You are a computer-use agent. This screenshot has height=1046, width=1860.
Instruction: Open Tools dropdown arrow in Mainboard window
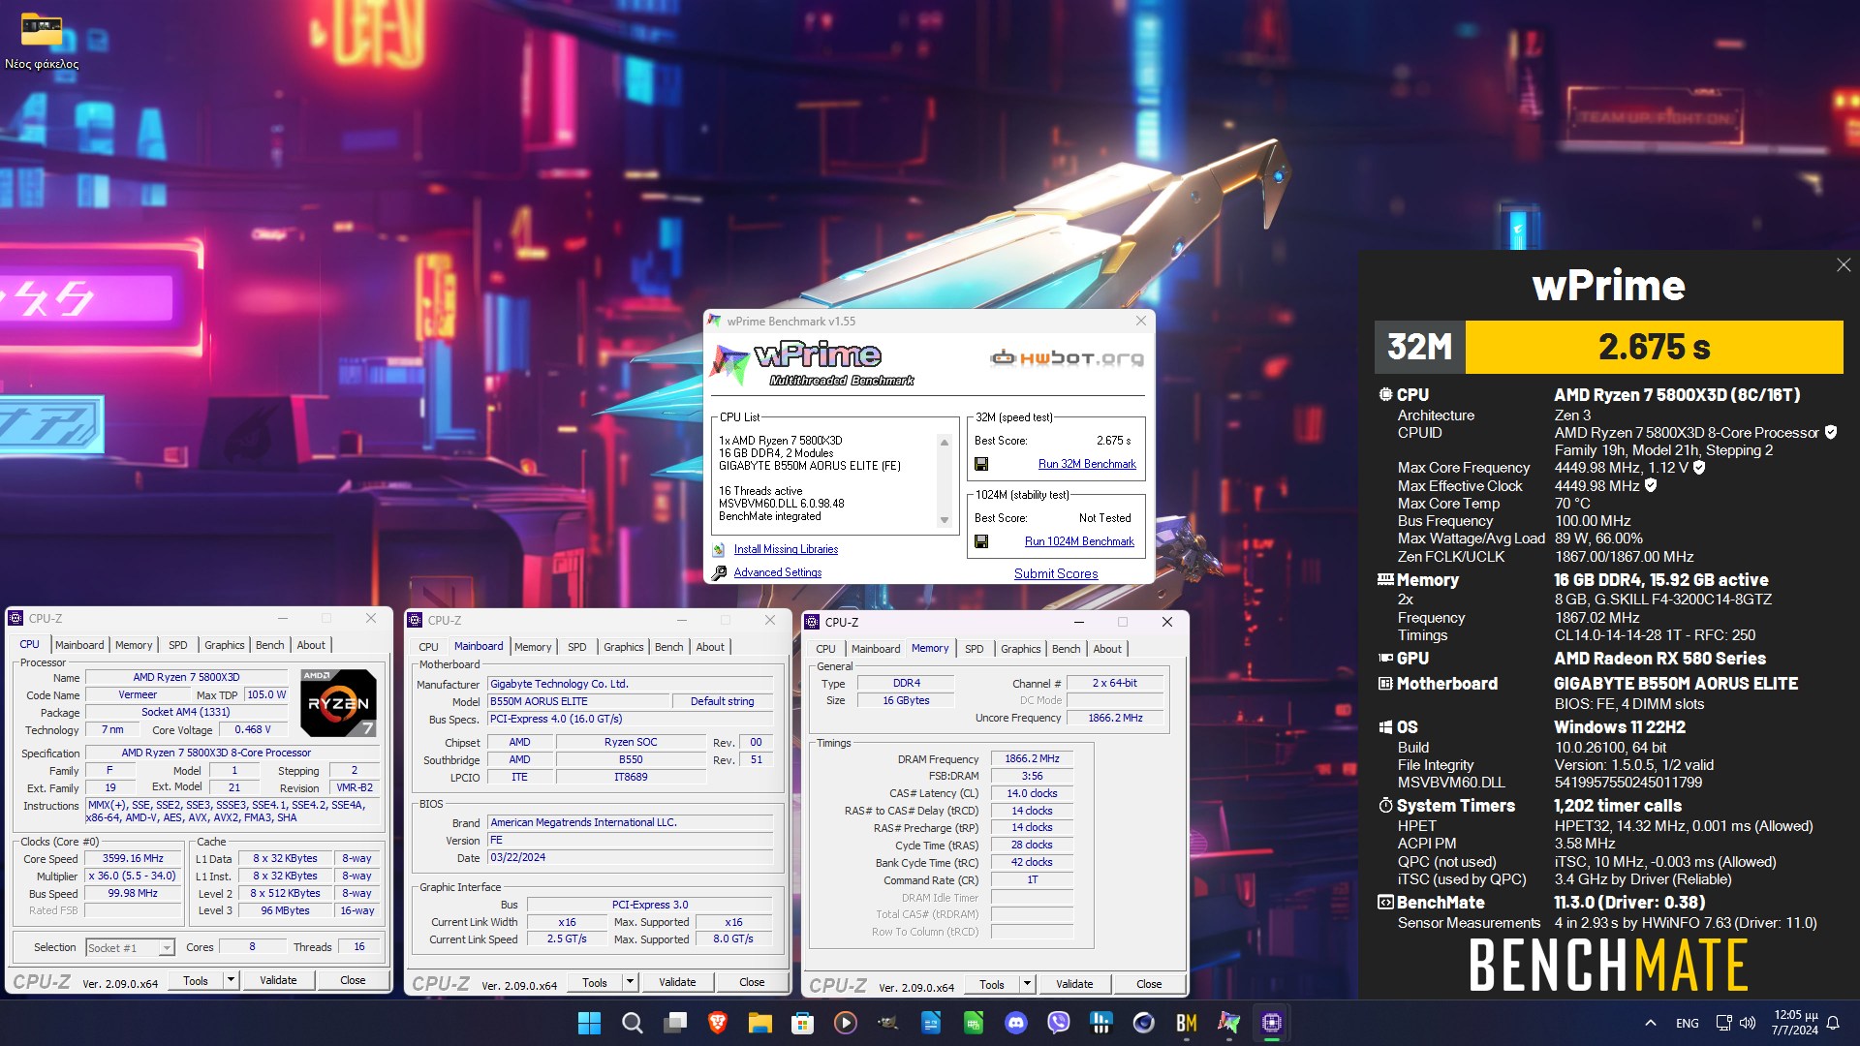[630, 982]
